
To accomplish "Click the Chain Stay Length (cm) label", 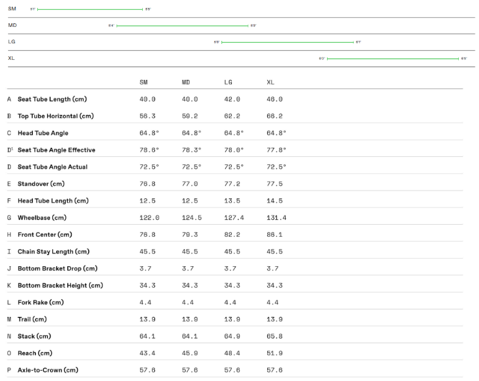I will 53,252.
